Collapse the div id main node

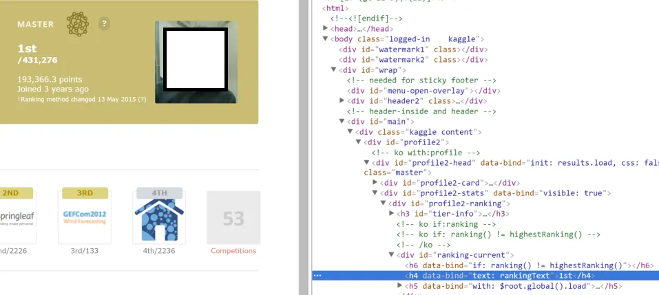point(342,121)
